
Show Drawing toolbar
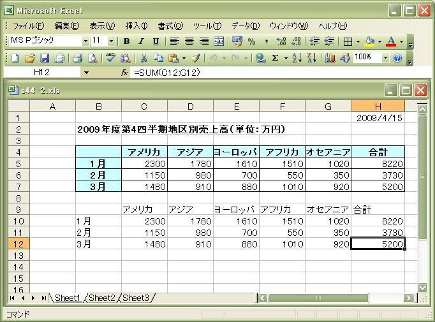coord(345,58)
